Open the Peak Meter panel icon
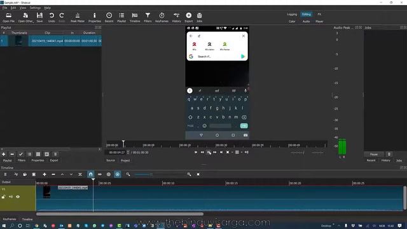This screenshot has width=407, height=229. (78, 15)
